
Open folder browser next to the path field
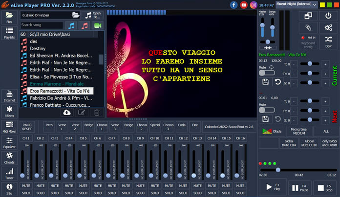coord(76,15)
